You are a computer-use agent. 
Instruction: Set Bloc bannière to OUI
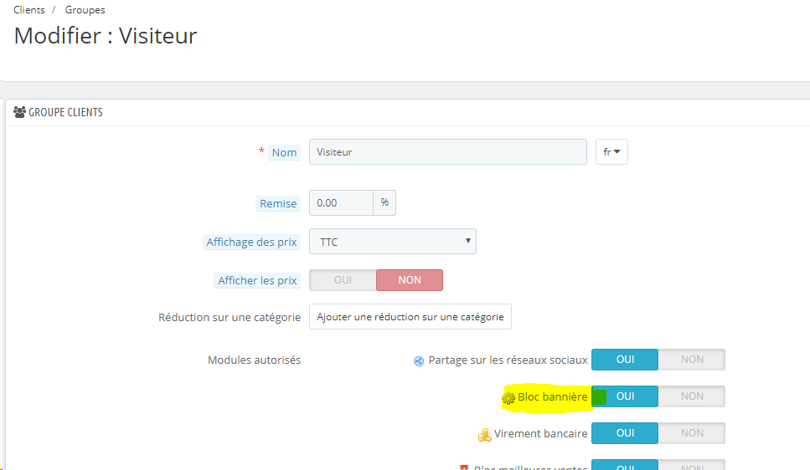pos(625,396)
